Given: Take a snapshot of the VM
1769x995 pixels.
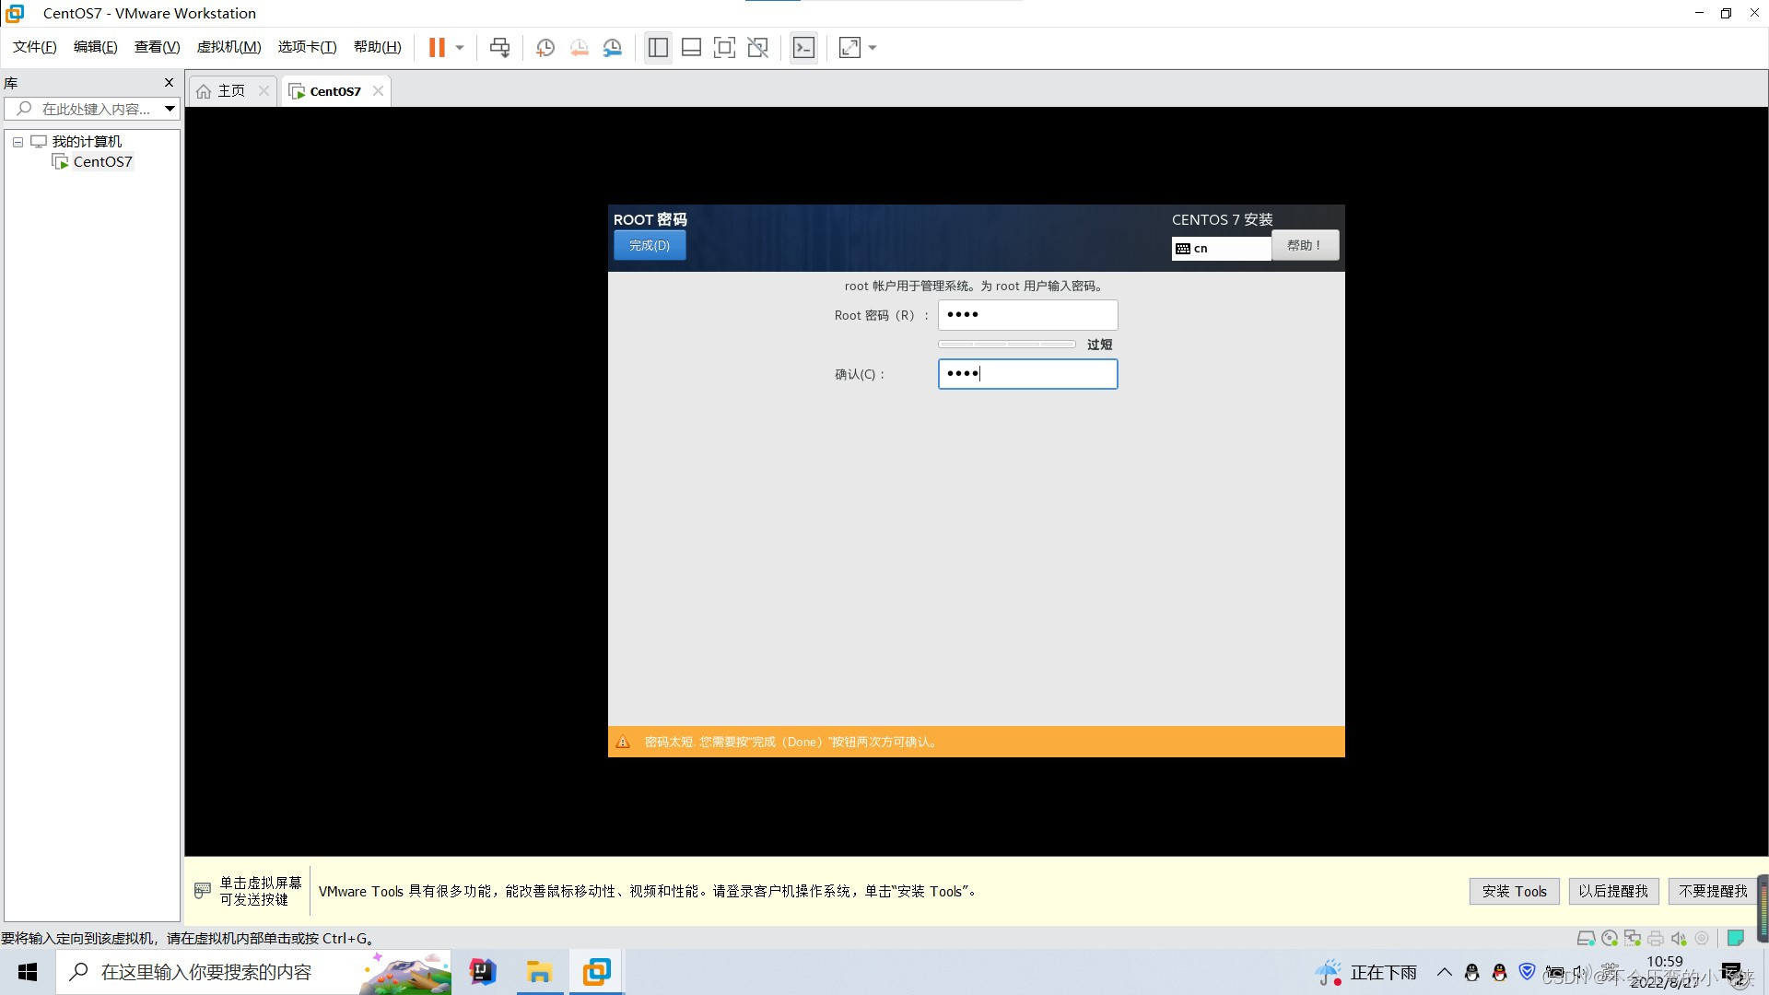Looking at the screenshot, I should [545, 47].
